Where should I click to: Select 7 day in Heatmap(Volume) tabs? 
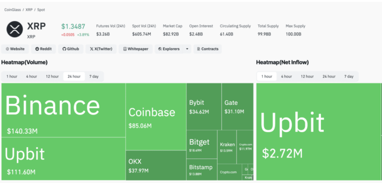point(94,76)
